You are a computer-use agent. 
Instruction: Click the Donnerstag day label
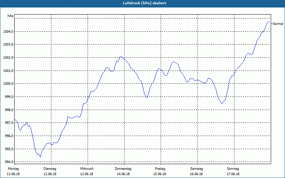pos(123,169)
